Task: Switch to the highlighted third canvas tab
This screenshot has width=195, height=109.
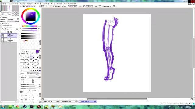Action: 88,101
